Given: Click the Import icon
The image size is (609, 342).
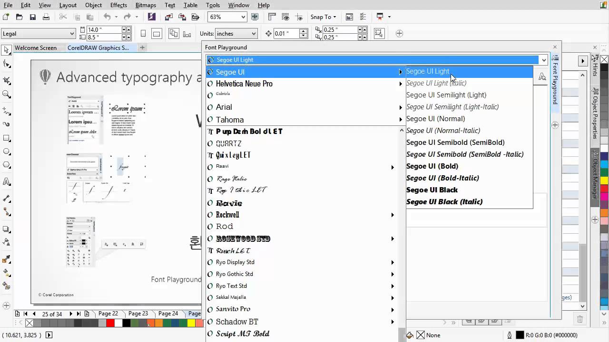Looking at the screenshot, I should 169,17.
